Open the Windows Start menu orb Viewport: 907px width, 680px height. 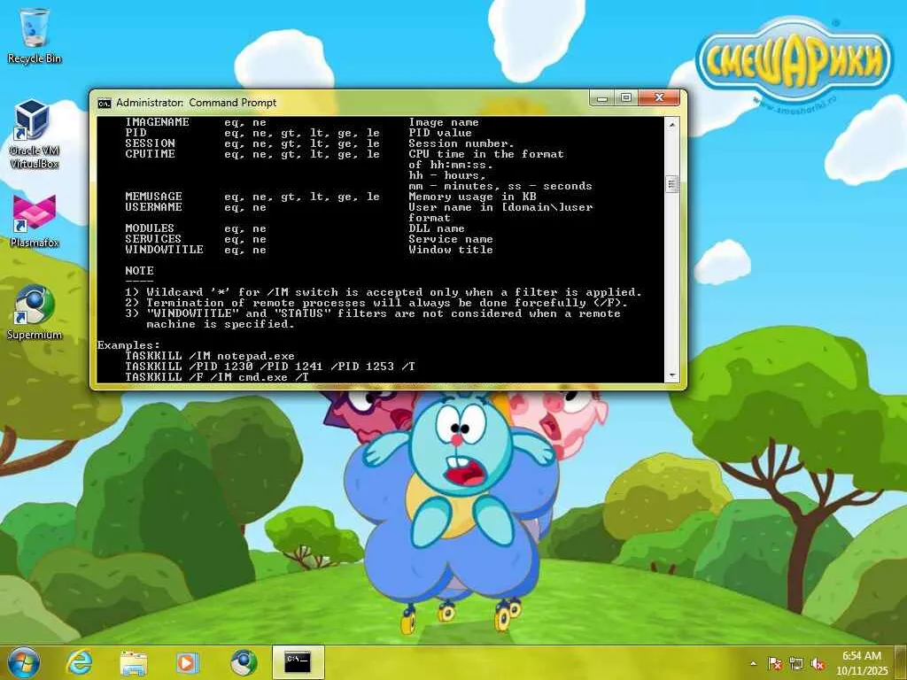pyautogui.click(x=24, y=662)
